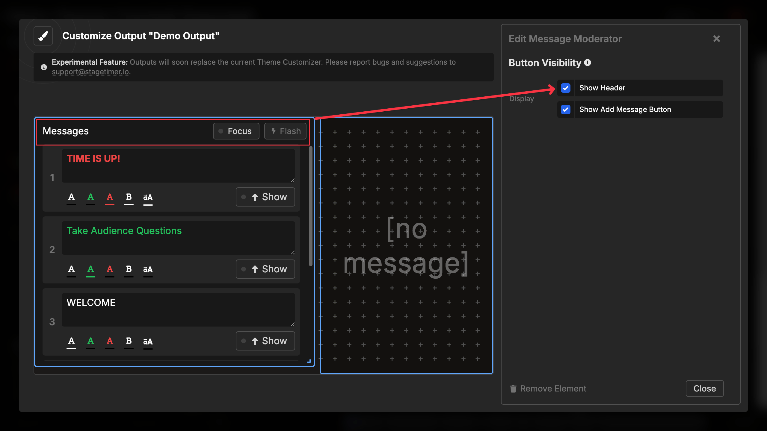Apply bold formatting to the WELCOME message
The height and width of the screenshot is (431, 767).
pos(129,341)
